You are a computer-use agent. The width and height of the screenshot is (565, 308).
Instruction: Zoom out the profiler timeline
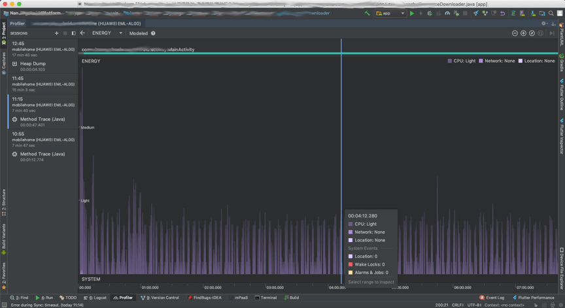[x=515, y=33]
